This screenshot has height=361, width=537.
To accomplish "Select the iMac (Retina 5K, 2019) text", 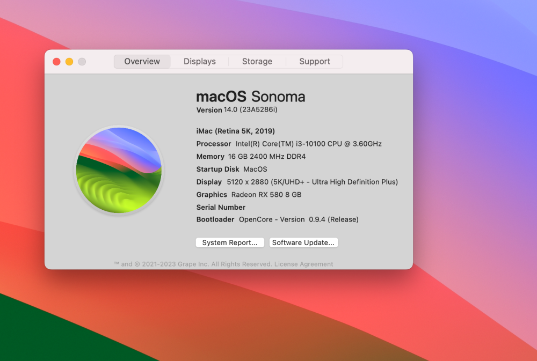I will tap(236, 131).
